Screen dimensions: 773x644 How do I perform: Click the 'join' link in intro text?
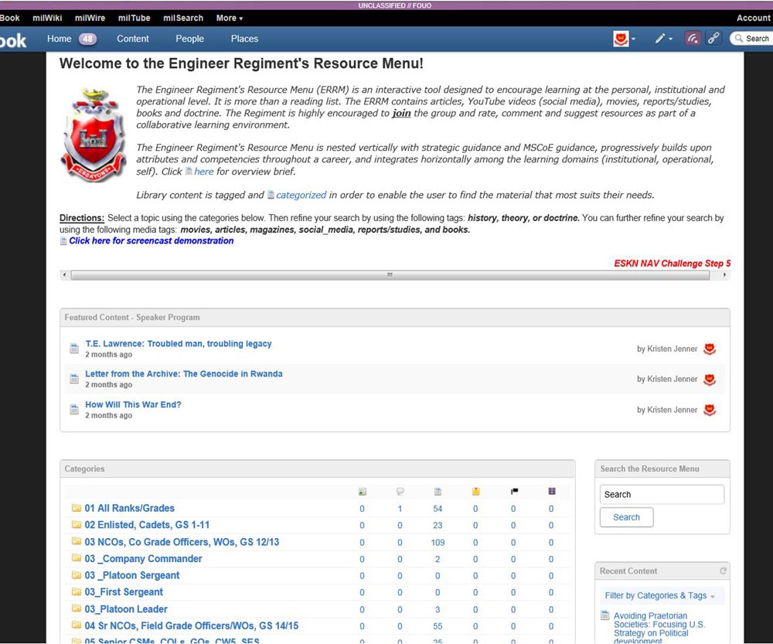pyautogui.click(x=401, y=113)
